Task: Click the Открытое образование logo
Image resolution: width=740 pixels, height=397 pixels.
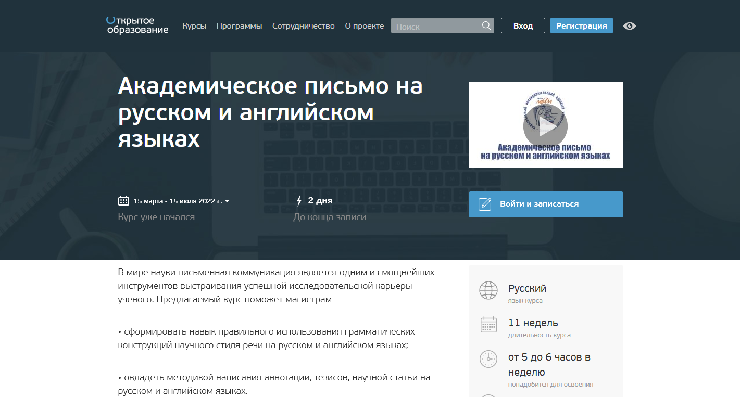Action: click(x=136, y=25)
